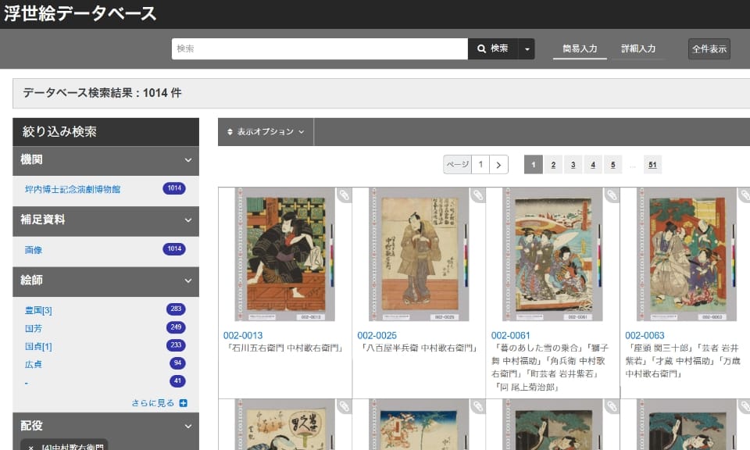Go to page 4
Screen dimensions: 750x450
593,165
